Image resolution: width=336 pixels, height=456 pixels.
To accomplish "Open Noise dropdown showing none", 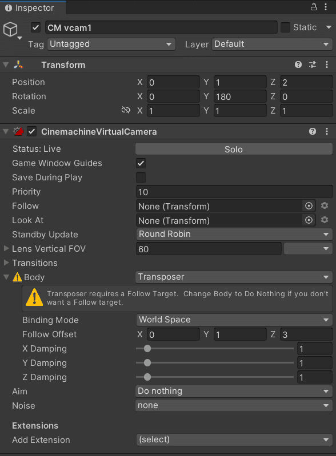I will point(234,405).
